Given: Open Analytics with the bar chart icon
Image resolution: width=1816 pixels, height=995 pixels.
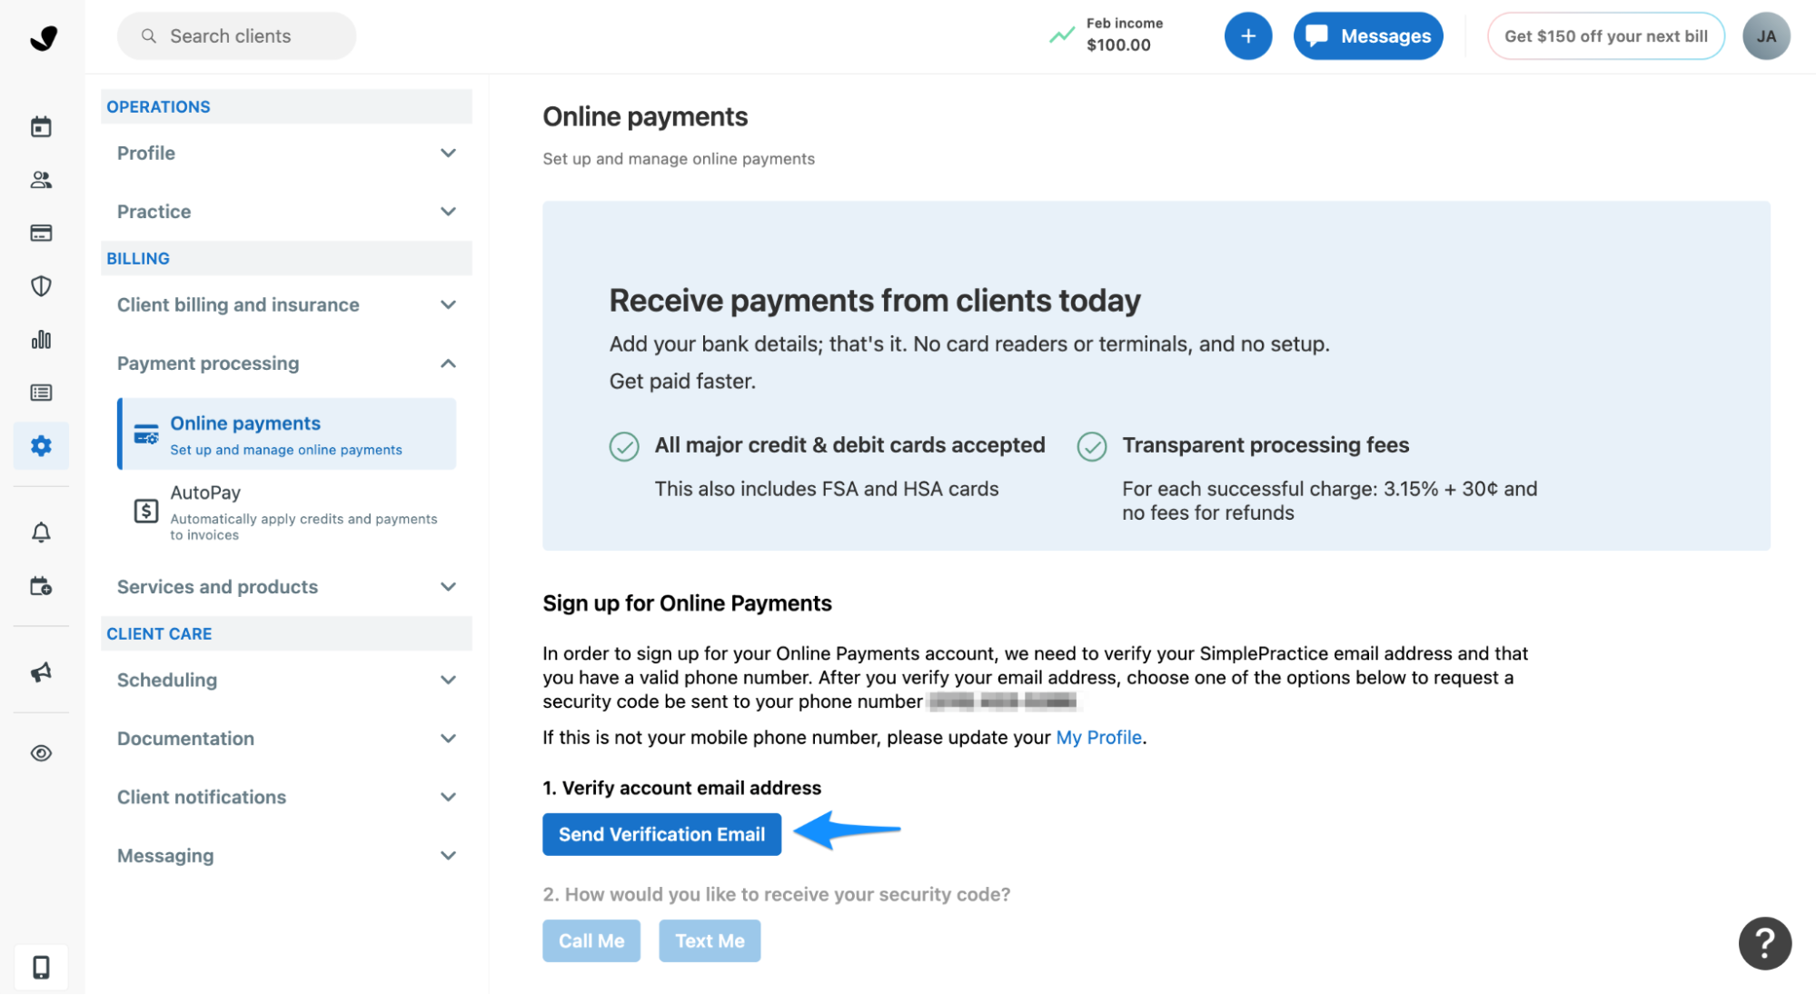Looking at the screenshot, I should pos(42,339).
